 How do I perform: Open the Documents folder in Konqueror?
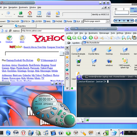(x=125, y=51)
